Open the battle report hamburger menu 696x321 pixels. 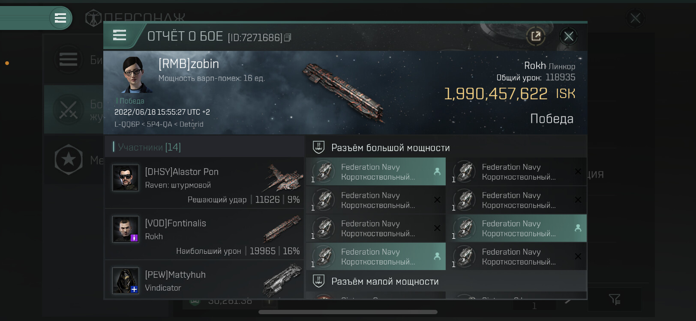(120, 35)
